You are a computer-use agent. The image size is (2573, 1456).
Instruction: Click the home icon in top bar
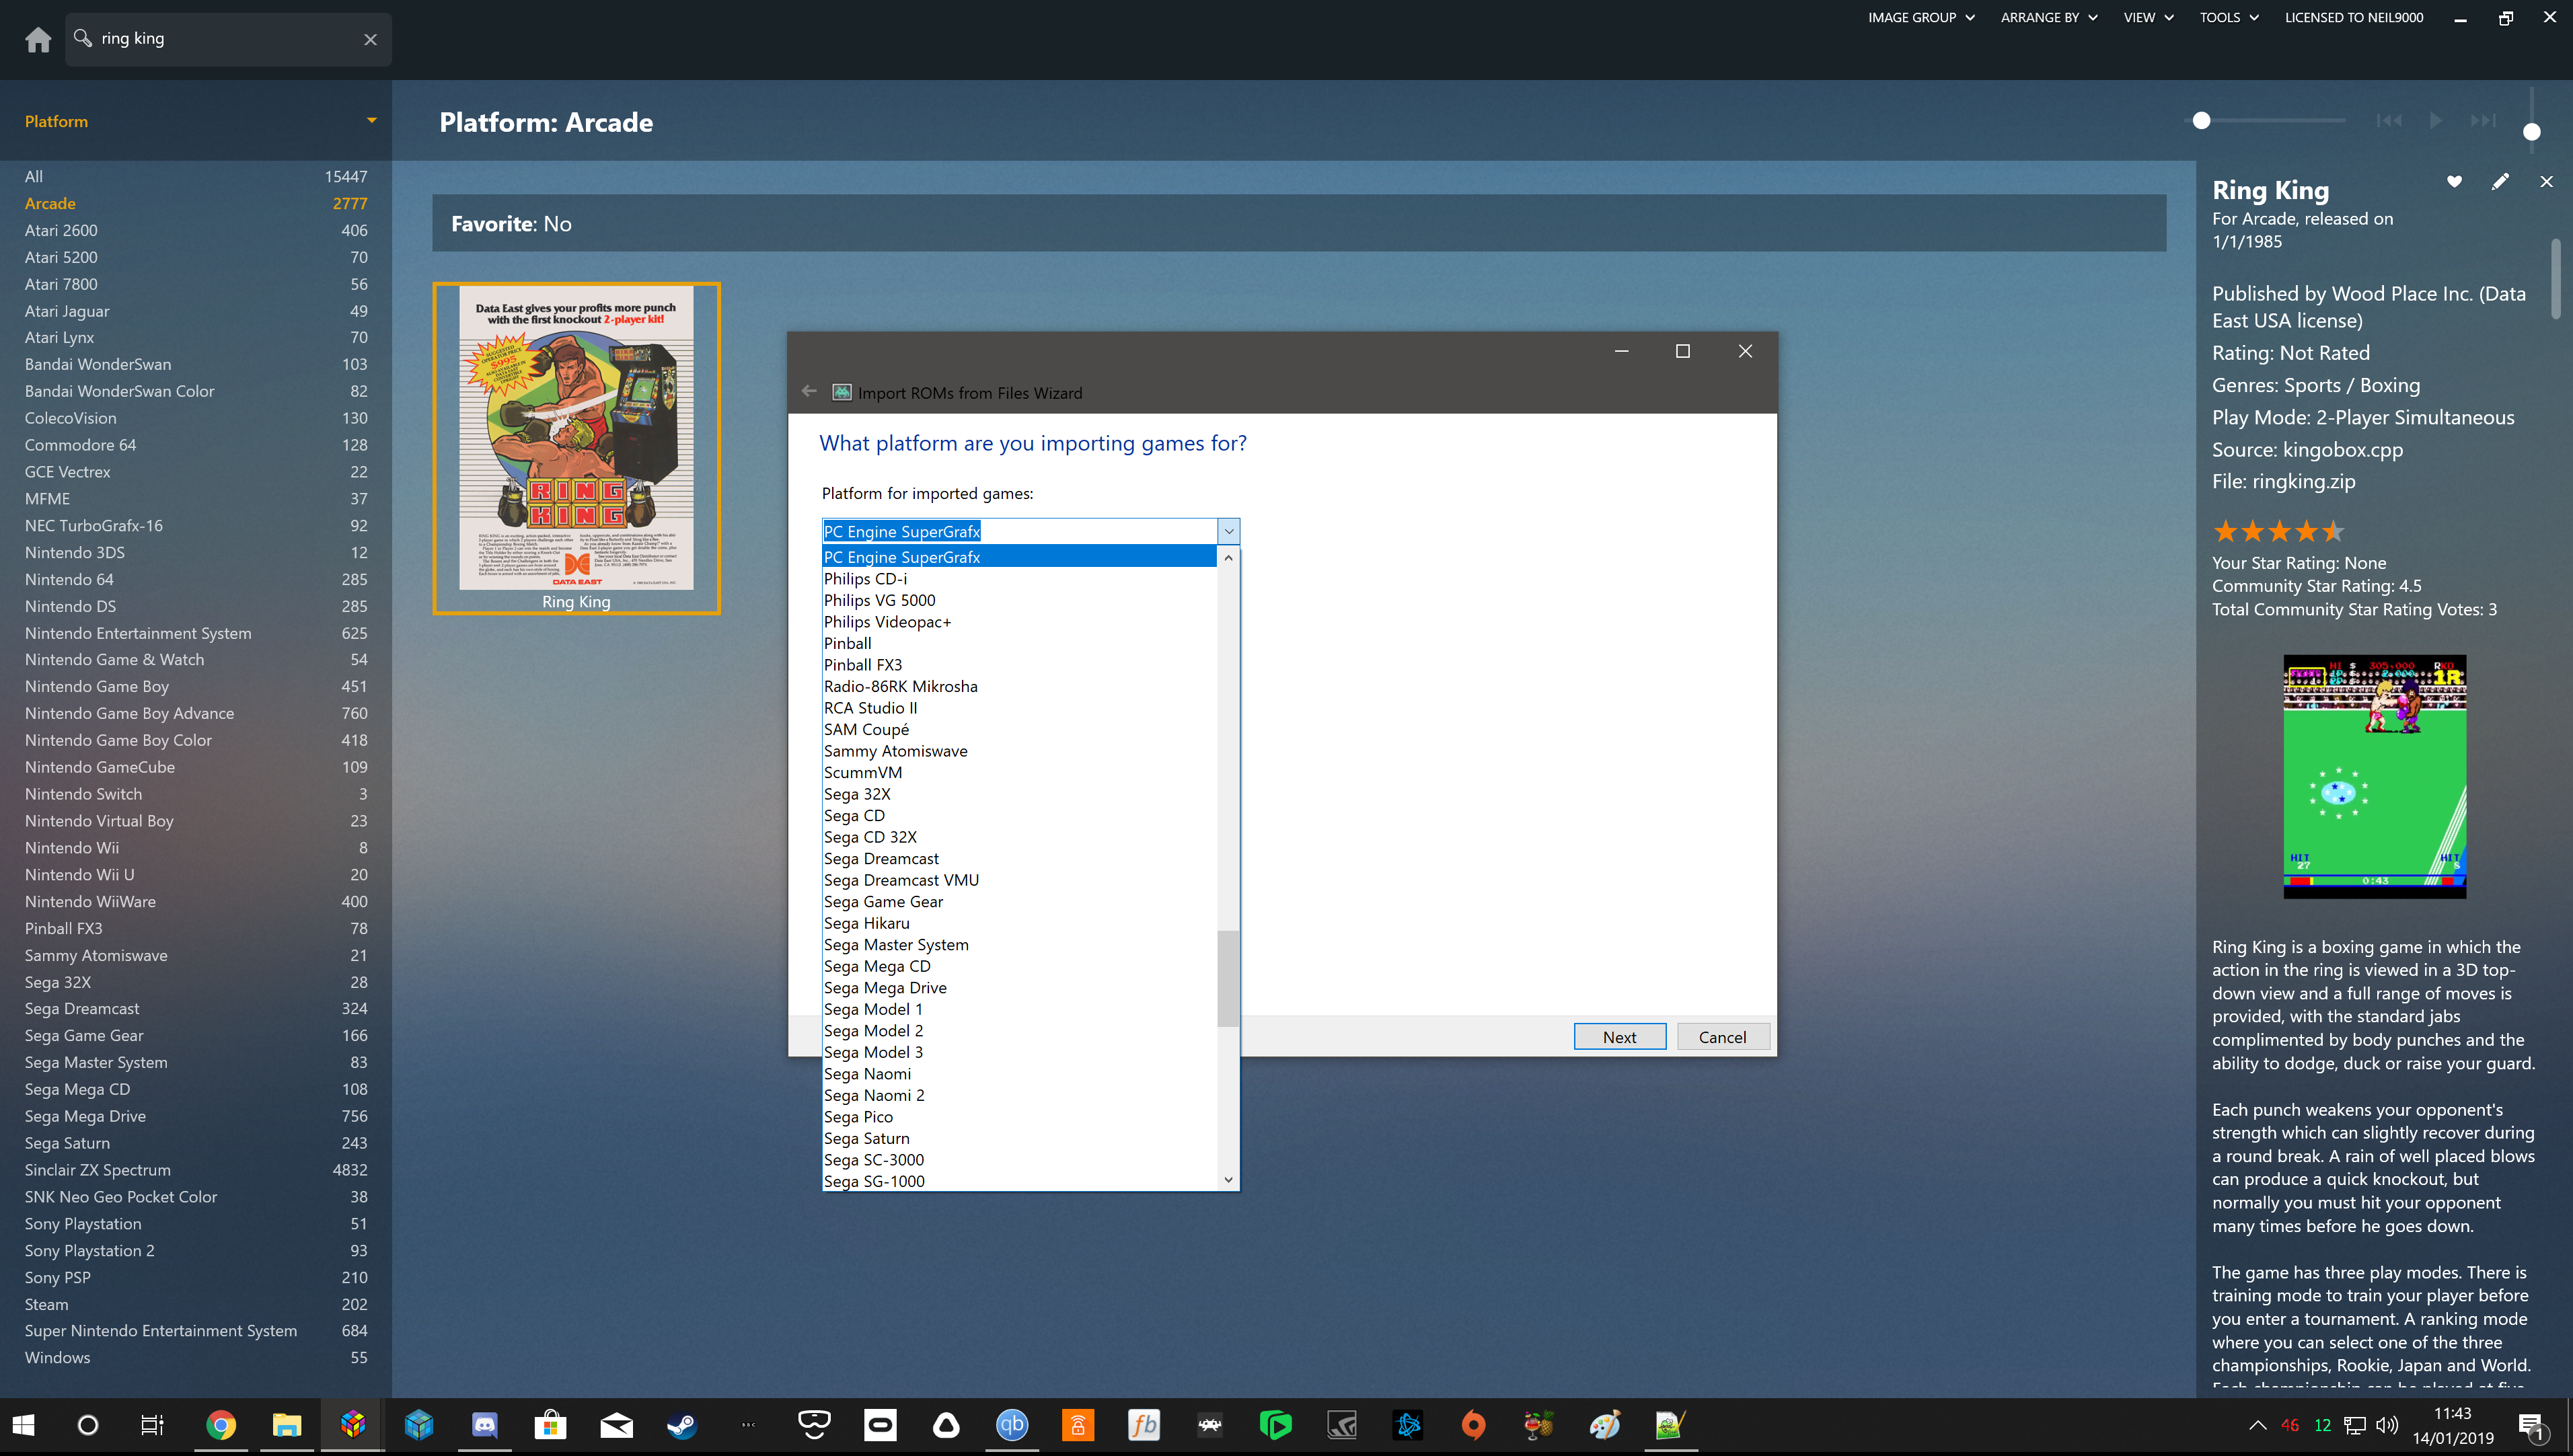coord(38,39)
